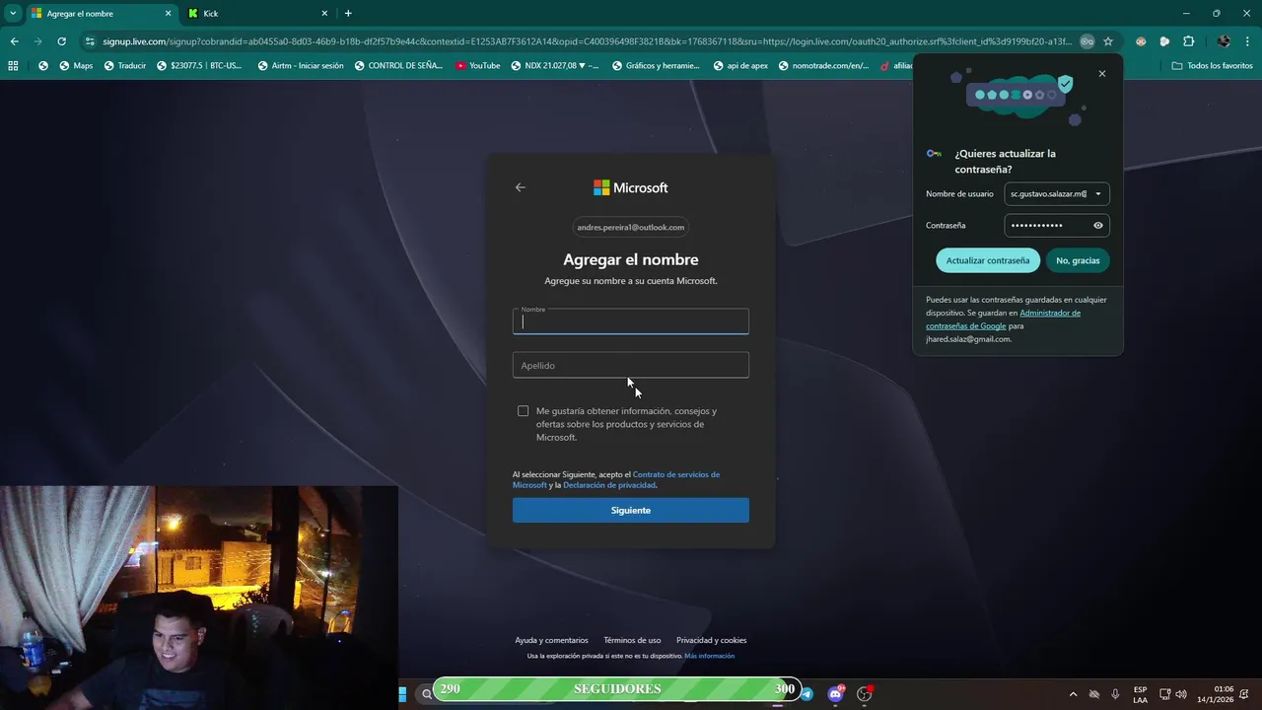Click the SEGUIDORES follower progress bar
Screen dimensions: 1262x710
(x=617, y=688)
